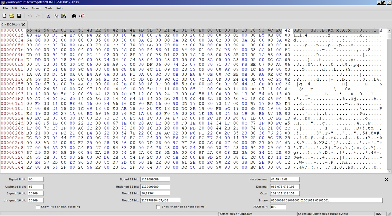This screenshot has width=392, height=216.
Task: Click the offset address 0000003e
Action: (x=13, y=40)
